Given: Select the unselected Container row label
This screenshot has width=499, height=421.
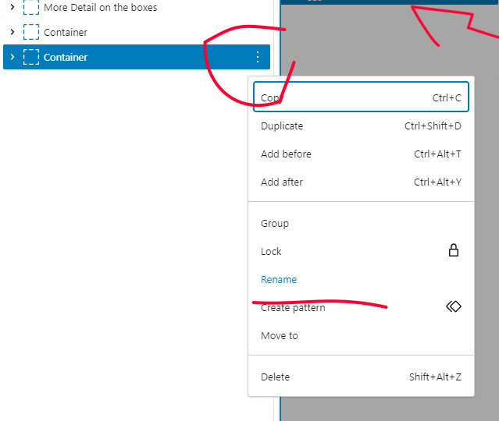Looking at the screenshot, I should (66, 33).
